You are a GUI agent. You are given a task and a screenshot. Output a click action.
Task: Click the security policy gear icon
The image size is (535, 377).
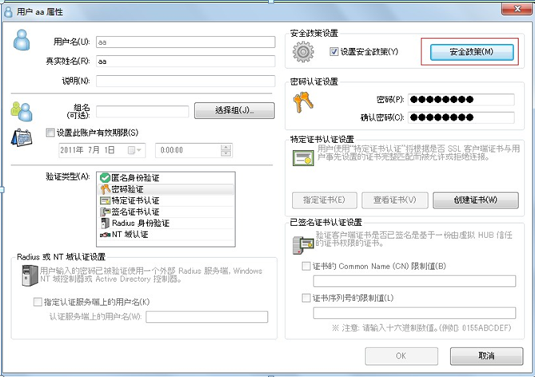pyautogui.click(x=303, y=52)
